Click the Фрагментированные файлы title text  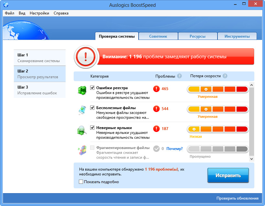[x=123, y=148]
